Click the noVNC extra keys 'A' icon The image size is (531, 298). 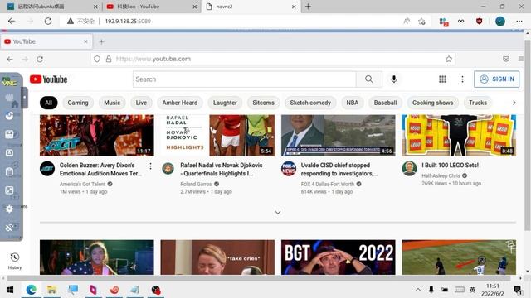point(9,153)
